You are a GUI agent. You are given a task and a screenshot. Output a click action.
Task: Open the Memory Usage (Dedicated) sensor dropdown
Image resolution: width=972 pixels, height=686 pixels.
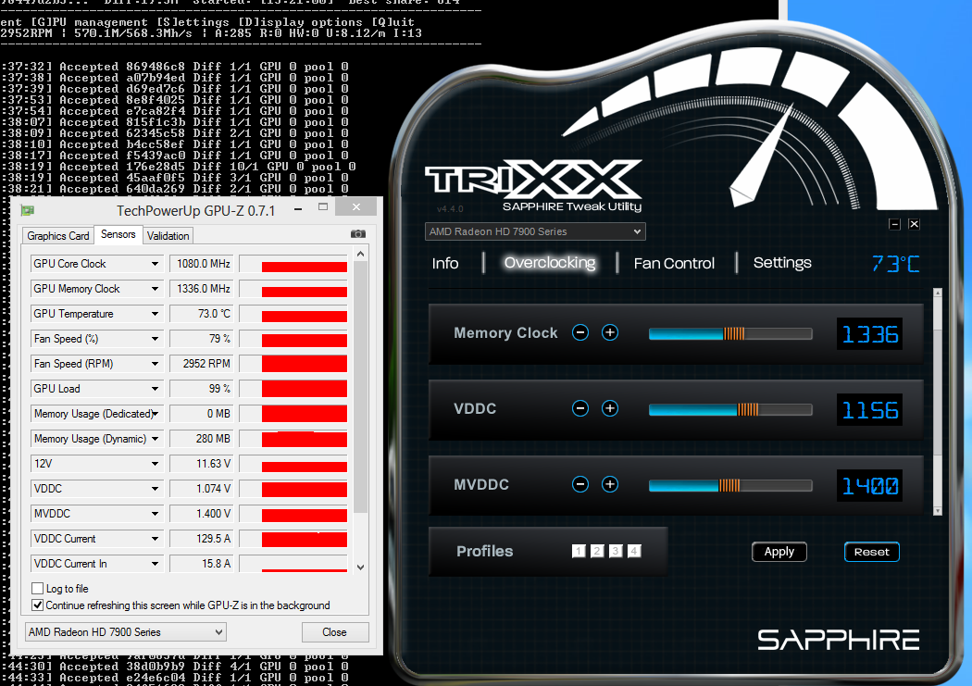point(155,414)
